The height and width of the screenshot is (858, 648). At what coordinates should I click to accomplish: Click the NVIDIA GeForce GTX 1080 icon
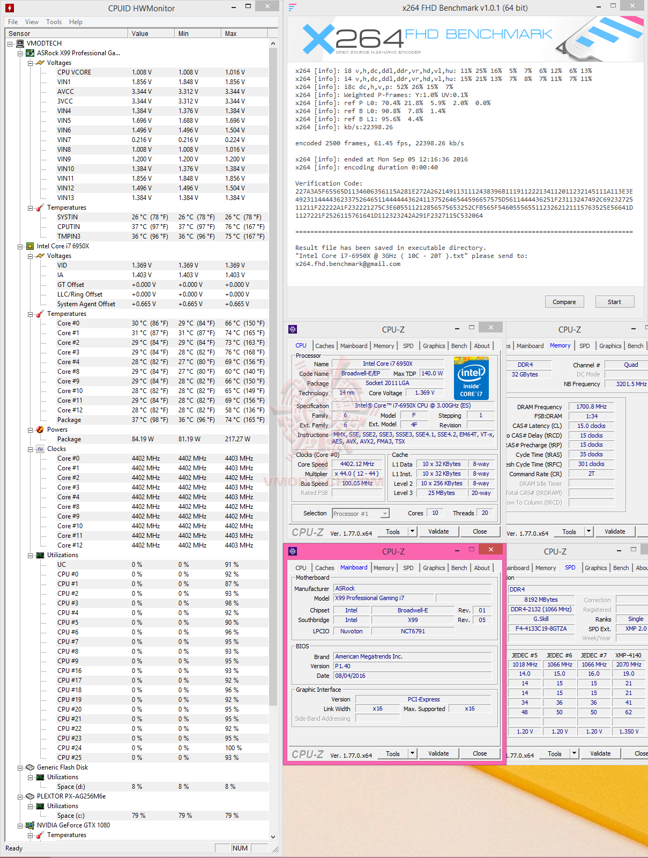click(x=31, y=825)
